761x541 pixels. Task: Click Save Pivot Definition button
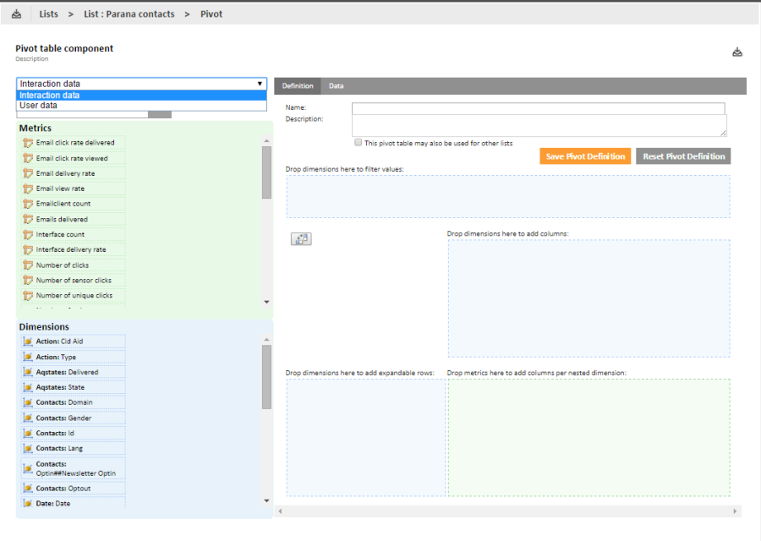click(585, 156)
